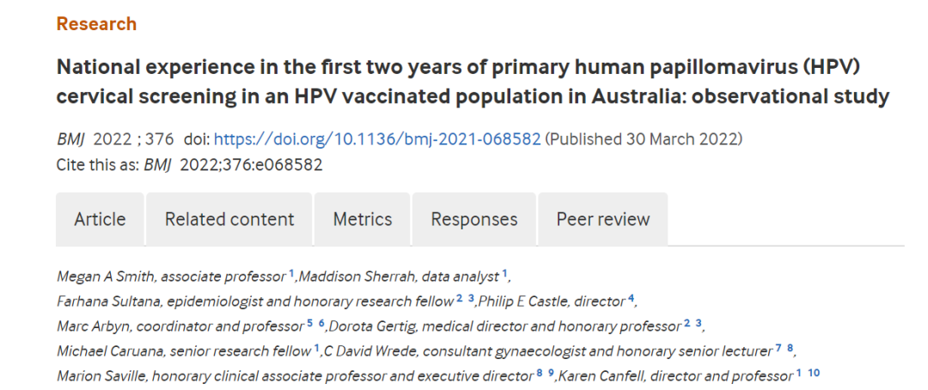Switch to the Related content tab
This screenshot has width=928, height=390.
(229, 219)
